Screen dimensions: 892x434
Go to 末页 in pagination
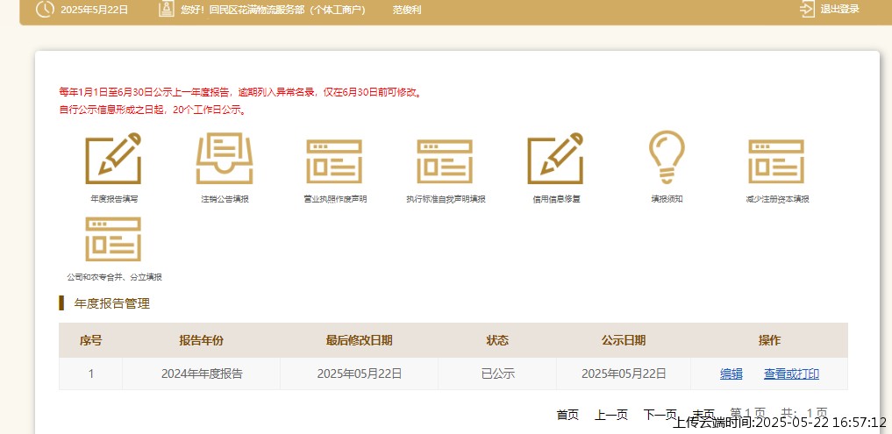coord(703,415)
